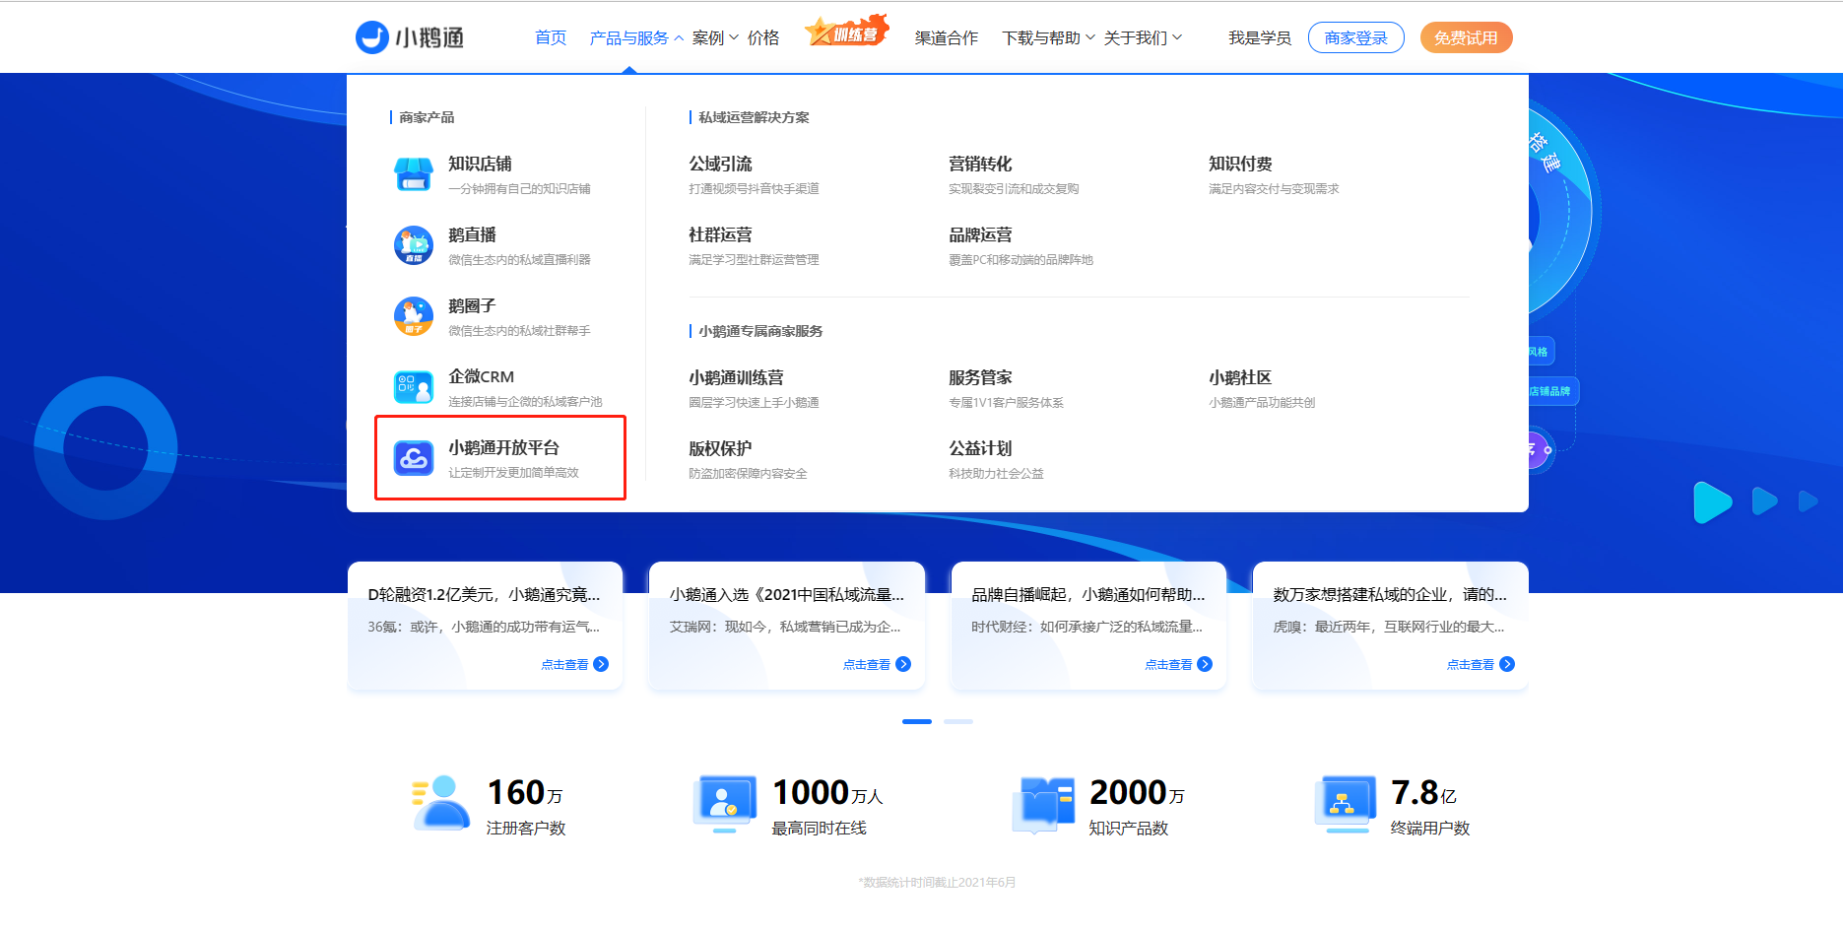Click 点击查看 on the 数万家 card
Viewport: 1843px width, 932px height.
1471,665
